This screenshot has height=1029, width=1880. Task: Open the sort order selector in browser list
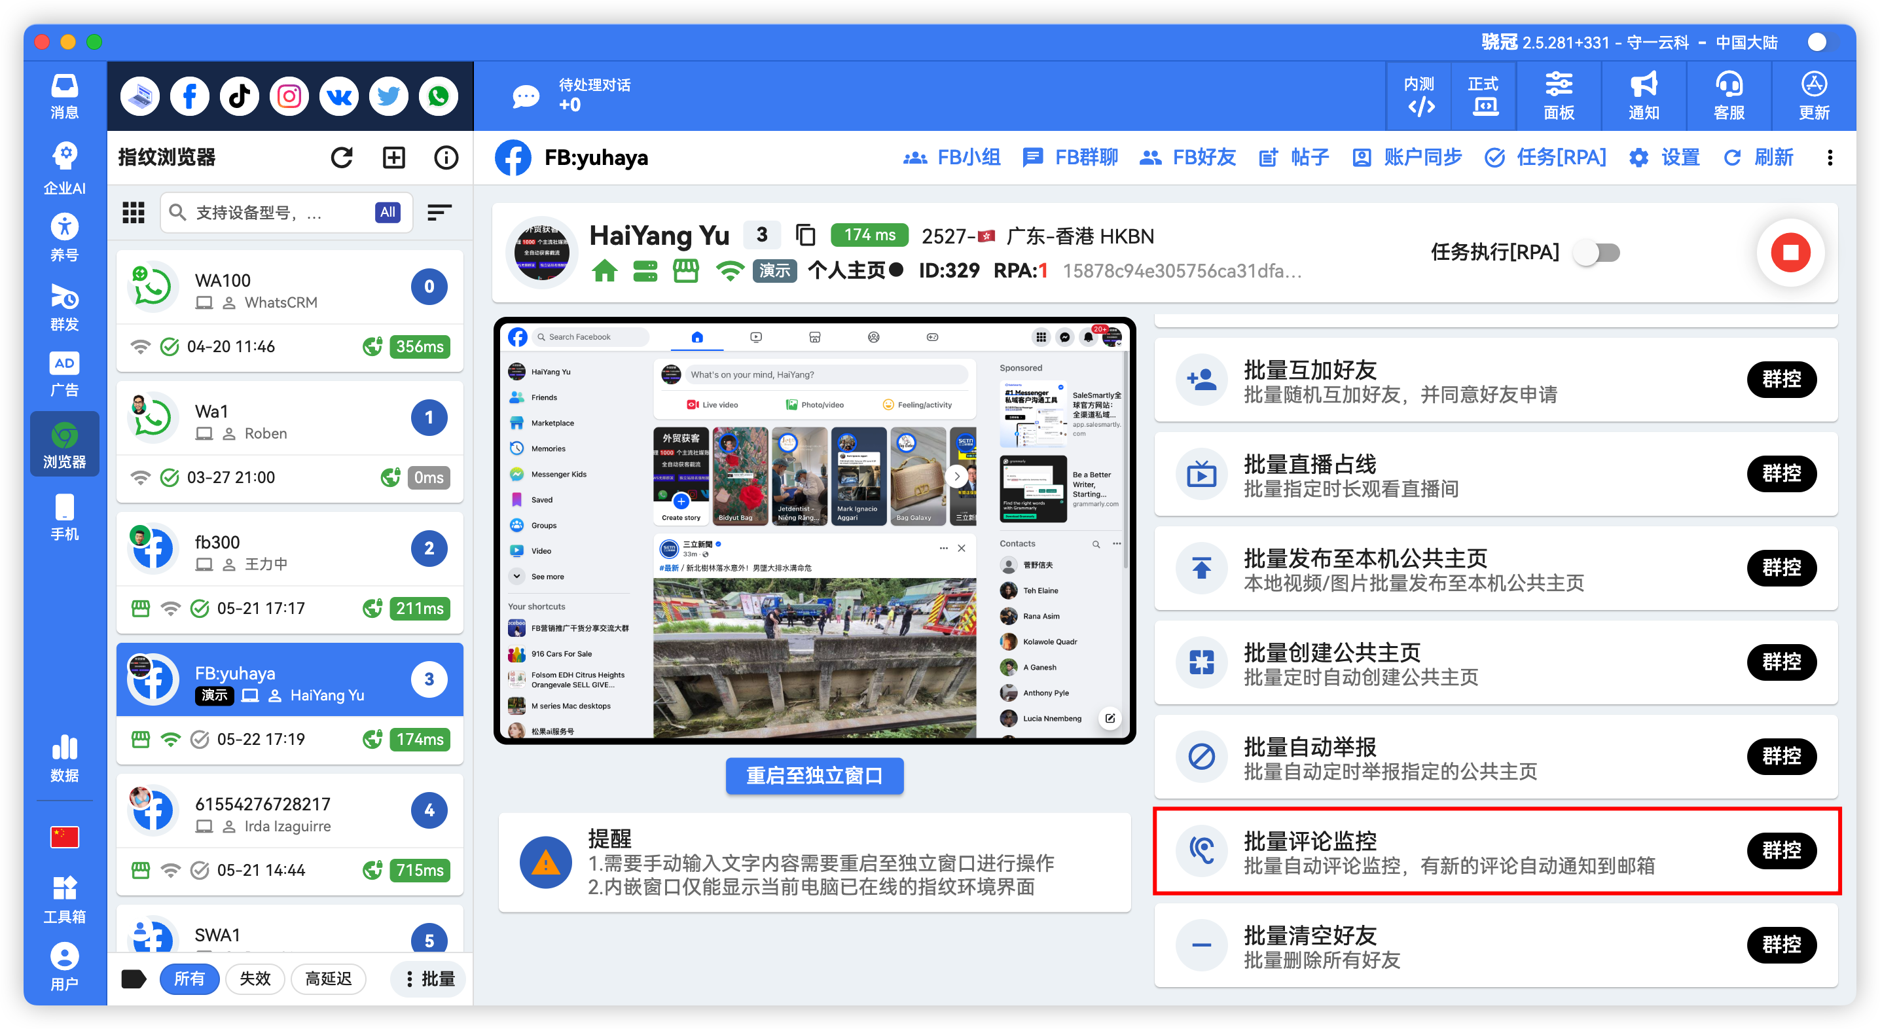439,212
